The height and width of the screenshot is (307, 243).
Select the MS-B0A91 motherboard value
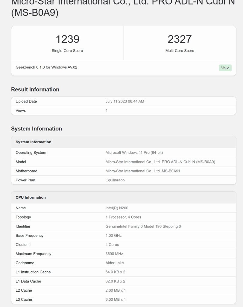(x=143, y=171)
